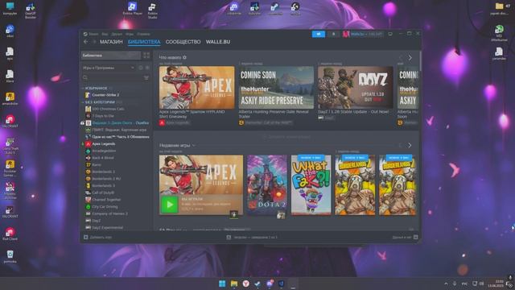
Task: Toggle ready-to-play filter icon
Action: (x=147, y=68)
